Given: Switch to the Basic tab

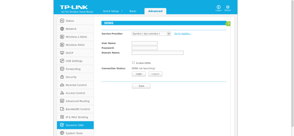Looking at the screenshot, I should (x=133, y=11).
